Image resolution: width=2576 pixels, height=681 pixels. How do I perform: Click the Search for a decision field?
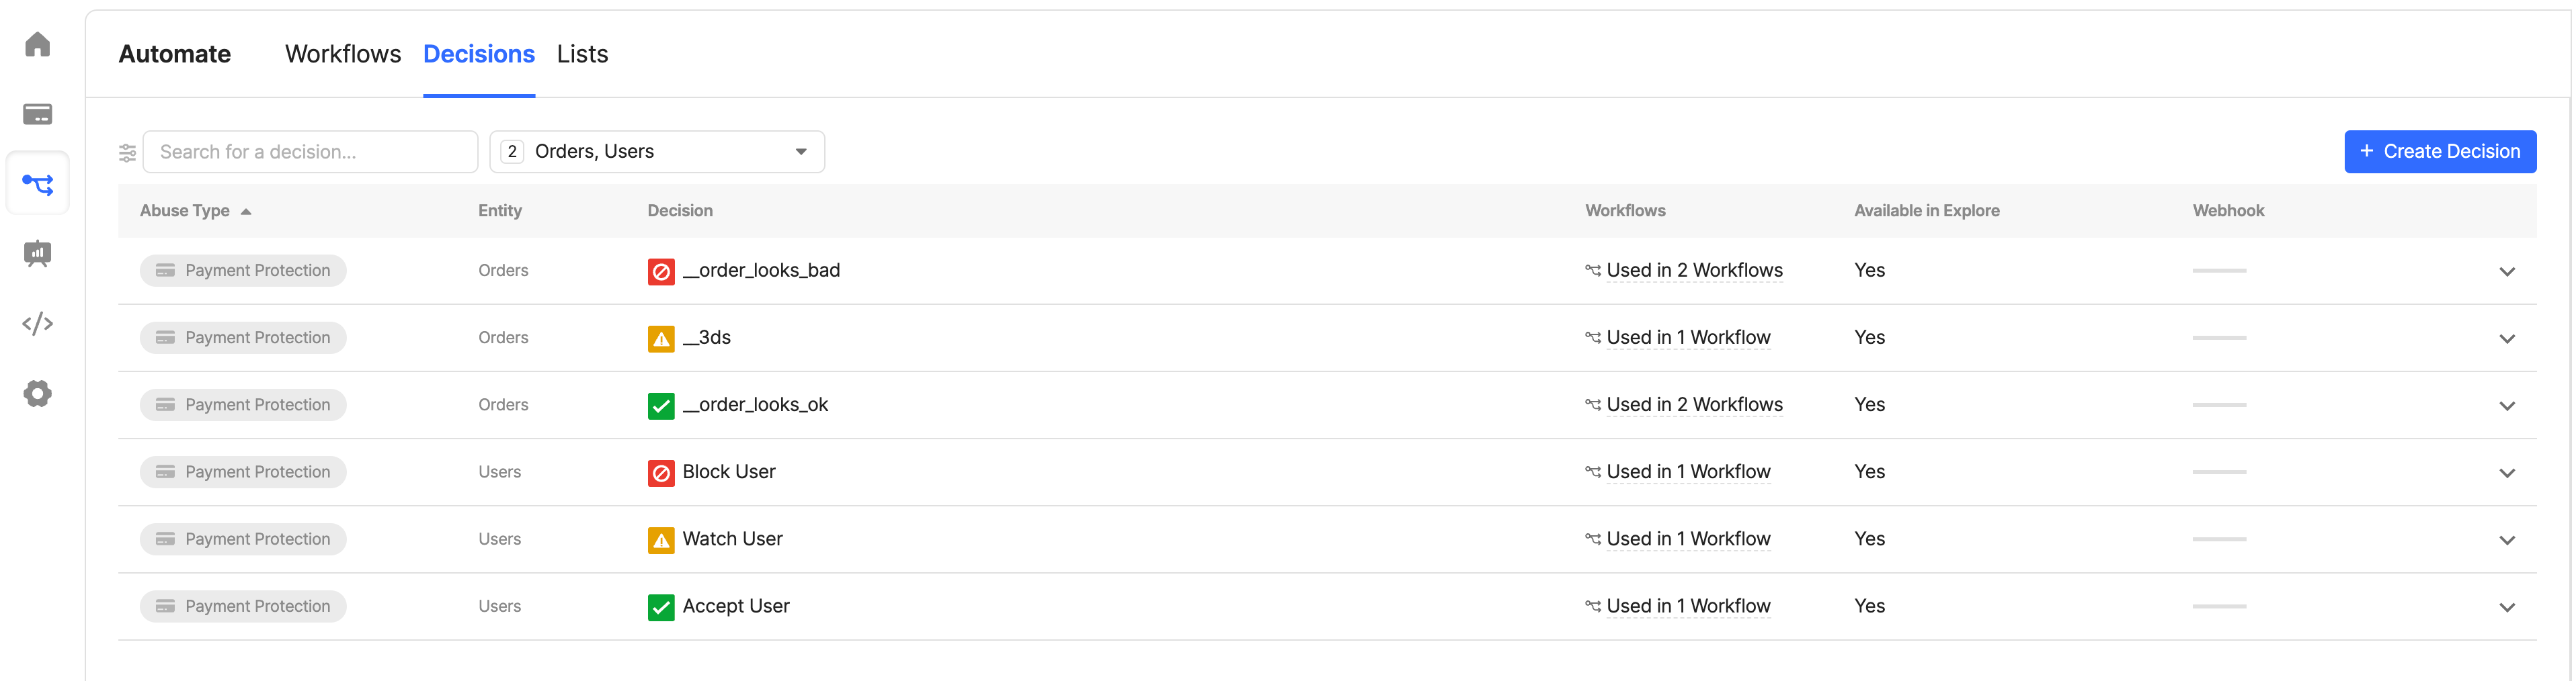[310, 152]
